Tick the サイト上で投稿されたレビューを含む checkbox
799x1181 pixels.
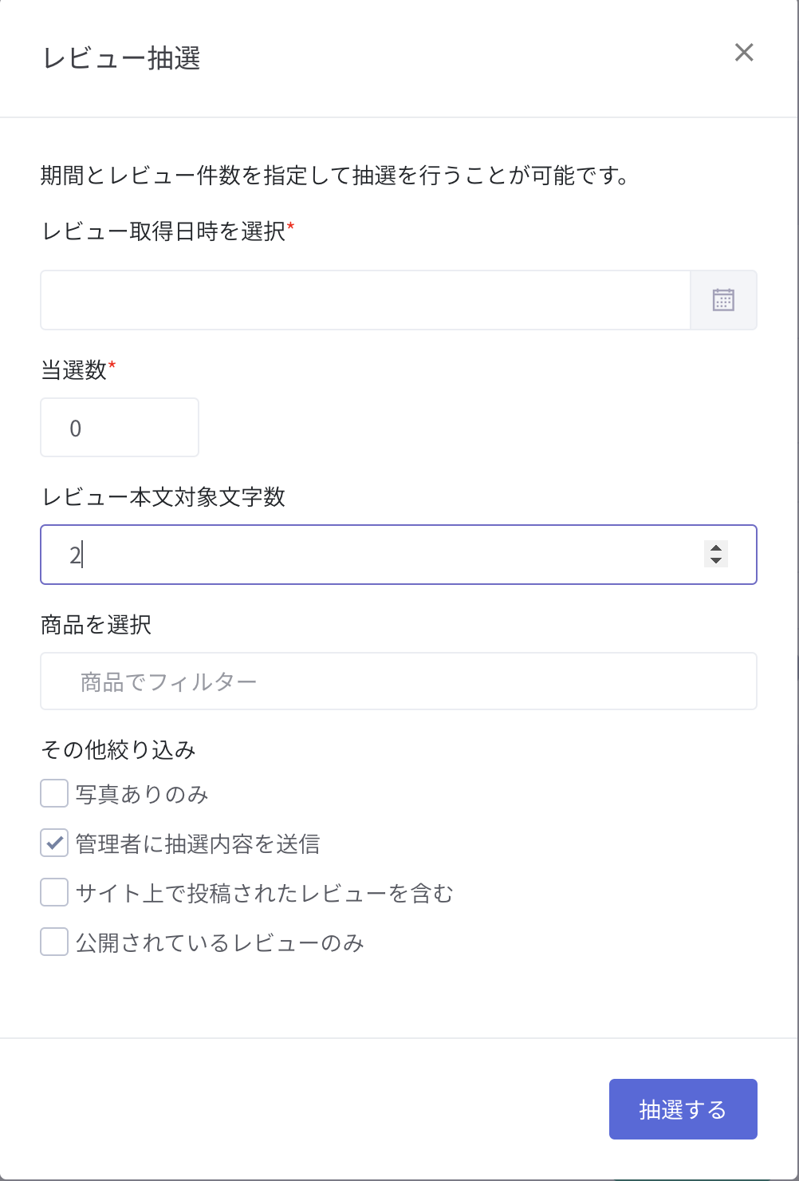pos(54,892)
